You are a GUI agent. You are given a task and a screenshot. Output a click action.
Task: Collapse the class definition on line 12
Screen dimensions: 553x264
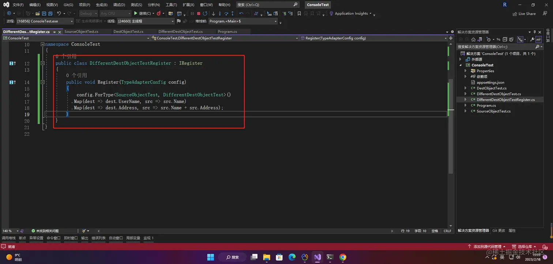43,63
